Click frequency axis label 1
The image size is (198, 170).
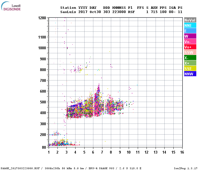coord(49,152)
